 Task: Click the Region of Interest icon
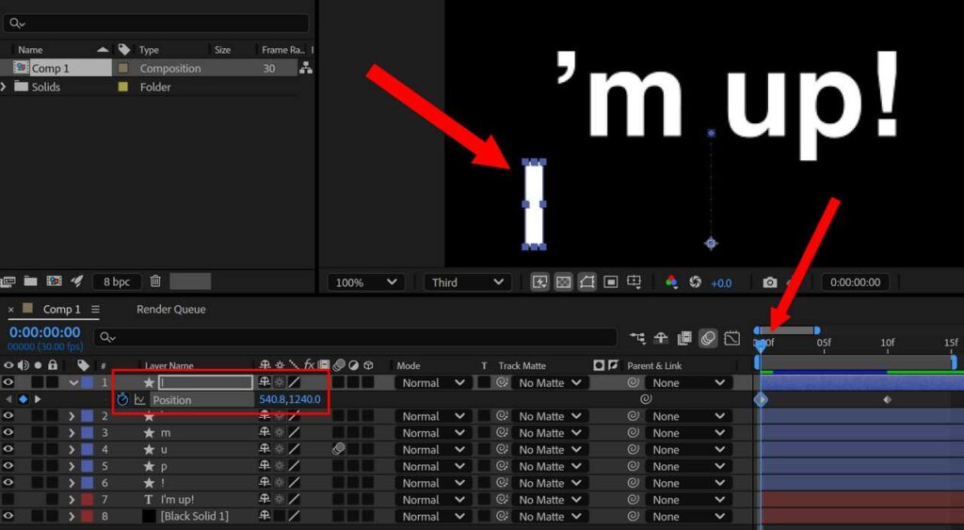(x=610, y=282)
